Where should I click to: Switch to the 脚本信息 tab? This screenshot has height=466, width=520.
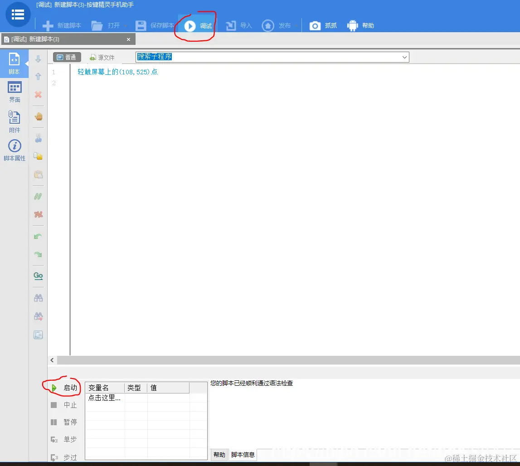(x=243, y=455)
